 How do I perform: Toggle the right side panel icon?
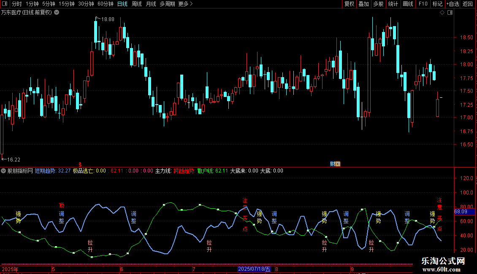(x=450, y=13)
